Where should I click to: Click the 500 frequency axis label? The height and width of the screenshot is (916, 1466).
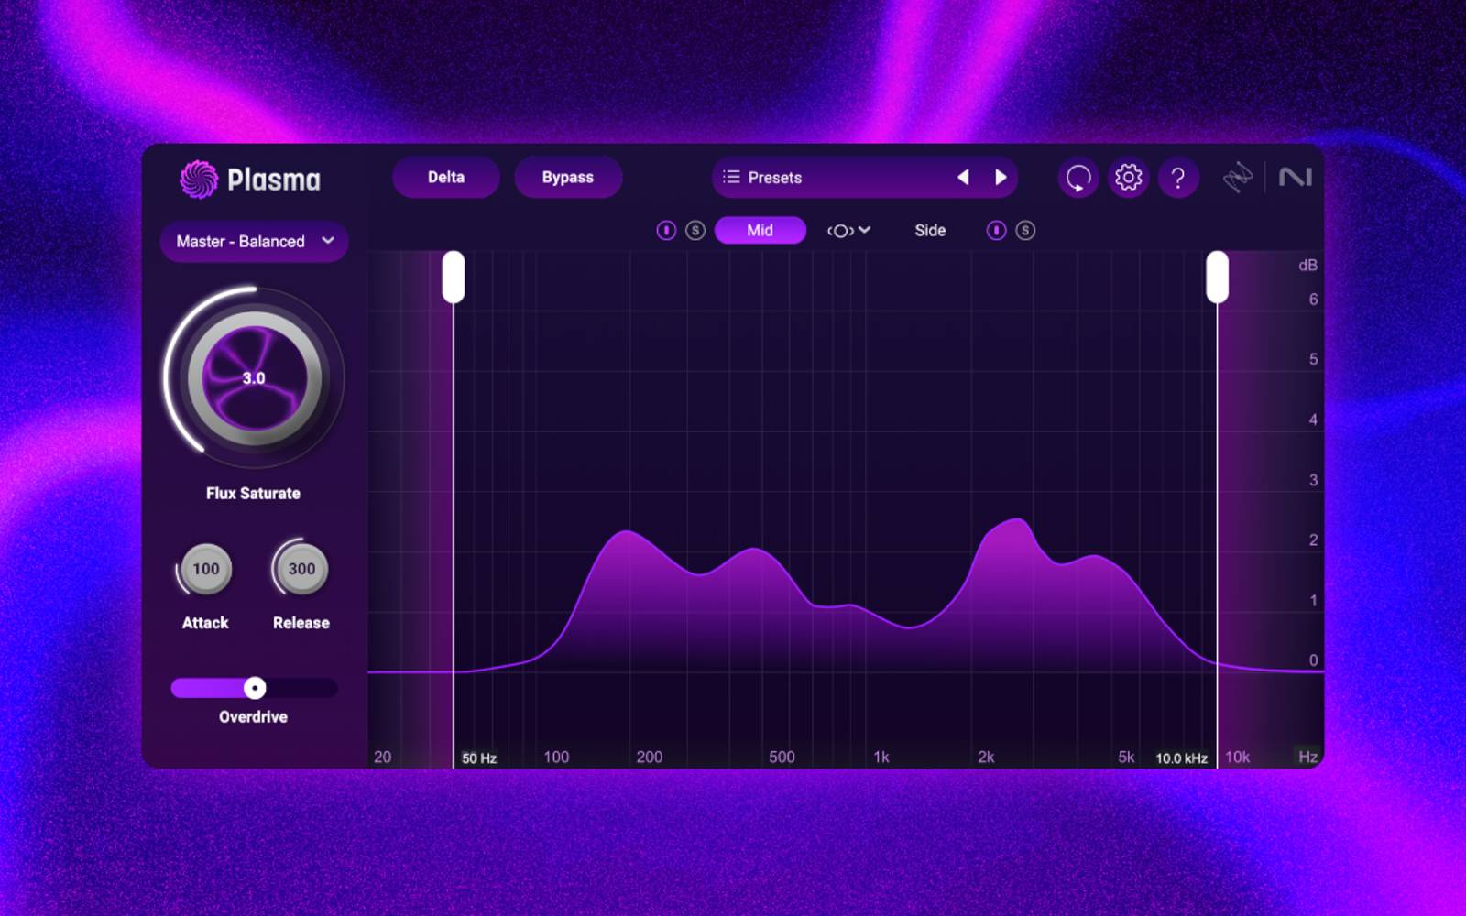click(782, 757)
